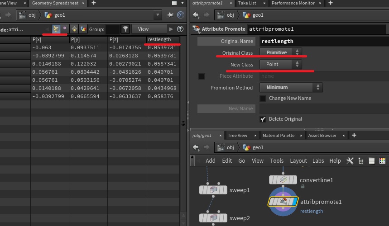The image size is (389, 226).
Task: Click the Group input field in the spreadsheet
Action: coord(112,29)
